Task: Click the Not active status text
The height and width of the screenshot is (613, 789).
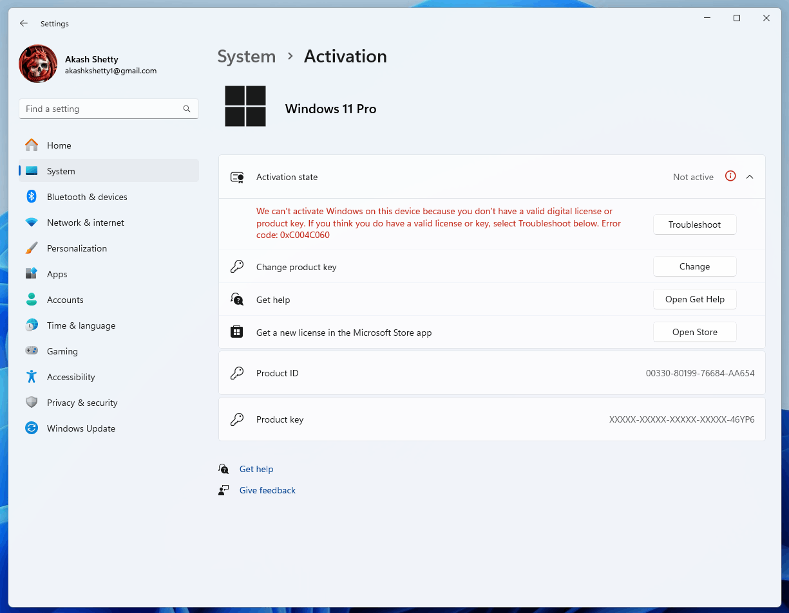Action: pos(693,177)
